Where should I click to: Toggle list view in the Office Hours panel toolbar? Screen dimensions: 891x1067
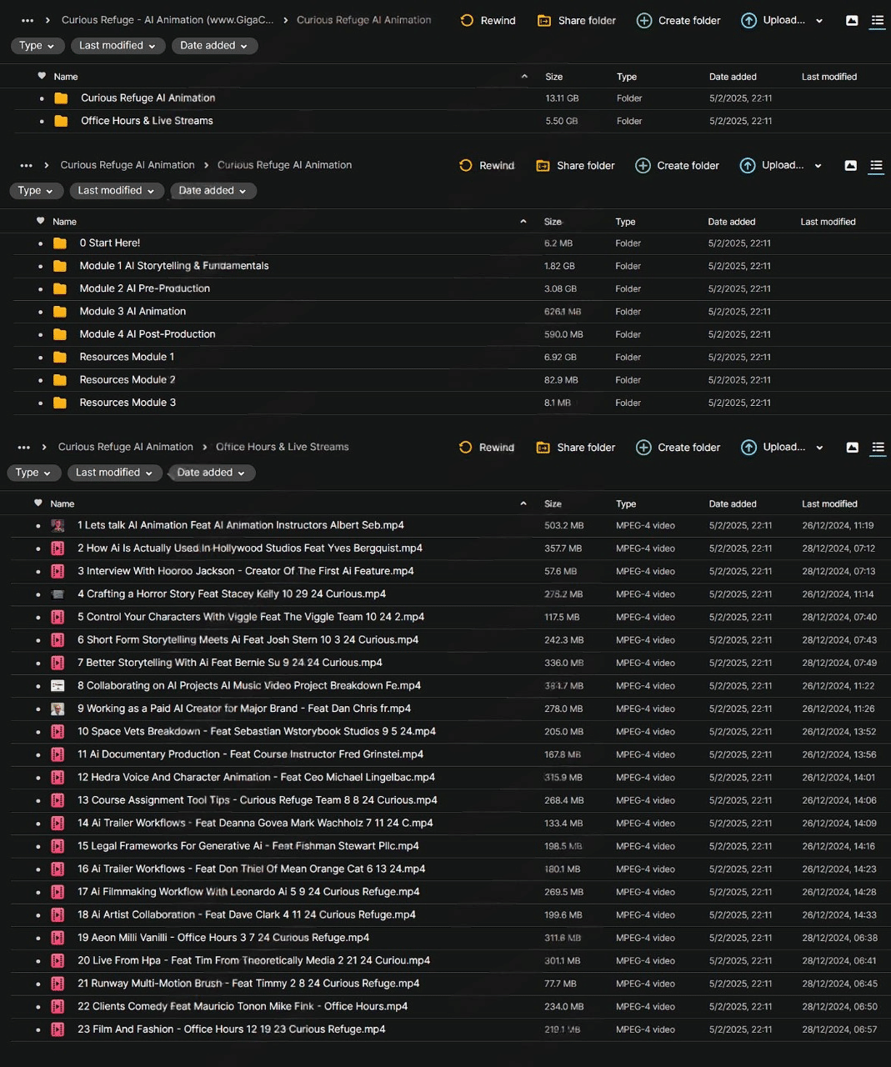(878, 448)
